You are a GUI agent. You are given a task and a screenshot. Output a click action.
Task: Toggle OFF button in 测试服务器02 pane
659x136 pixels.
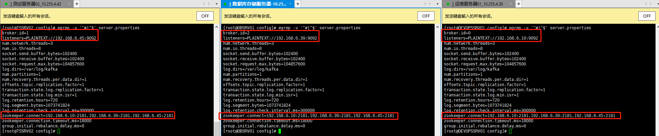click(x=205, y=16)
